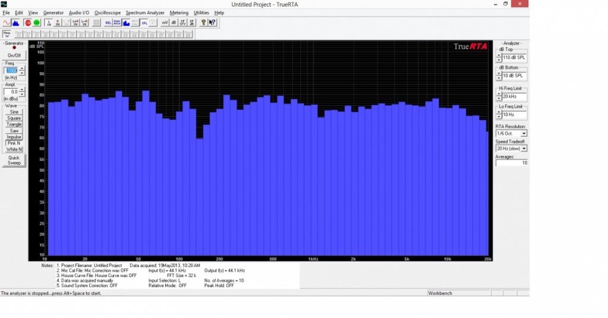Open the Speed Tradeoff dropdown
Viewport: 608px width, 318px height.
coord(524,149)
